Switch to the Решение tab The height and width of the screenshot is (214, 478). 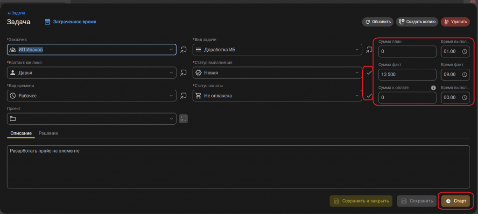click(48, 134)
